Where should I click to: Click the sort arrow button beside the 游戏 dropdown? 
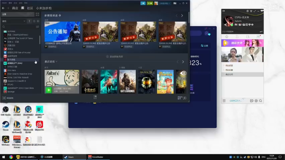coord(29,21)
